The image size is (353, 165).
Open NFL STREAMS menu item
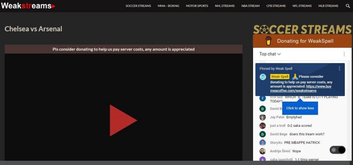coord(302,6)
